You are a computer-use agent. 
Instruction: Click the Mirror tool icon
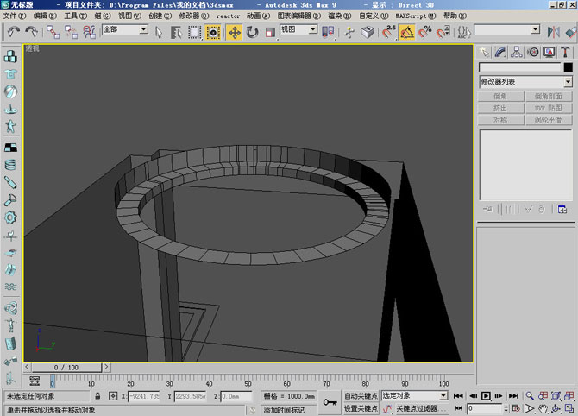(553, 33)
